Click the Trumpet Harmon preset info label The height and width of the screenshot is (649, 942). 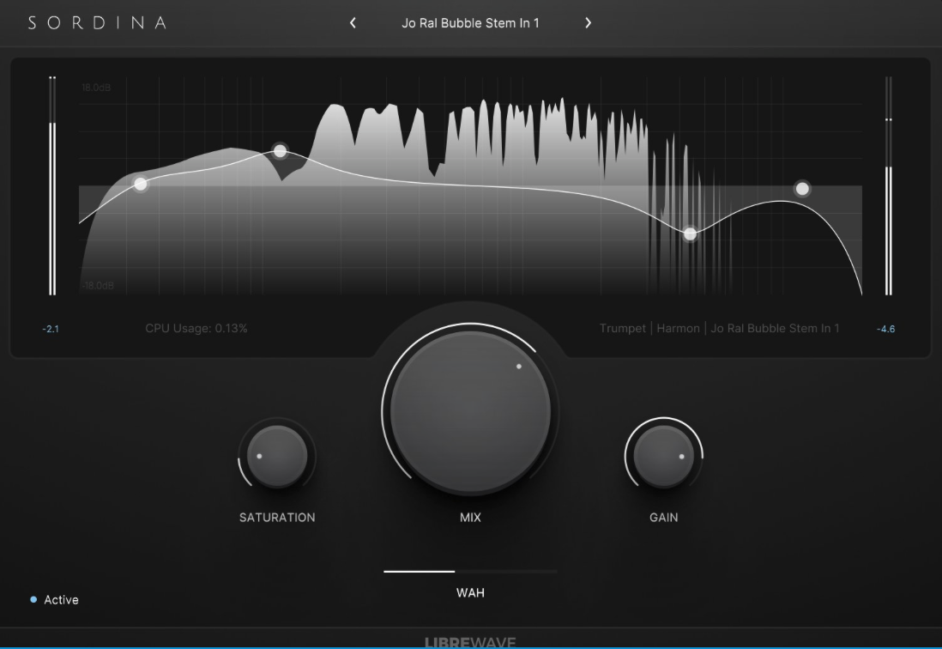pyautogui.click(x=719, y=328)
